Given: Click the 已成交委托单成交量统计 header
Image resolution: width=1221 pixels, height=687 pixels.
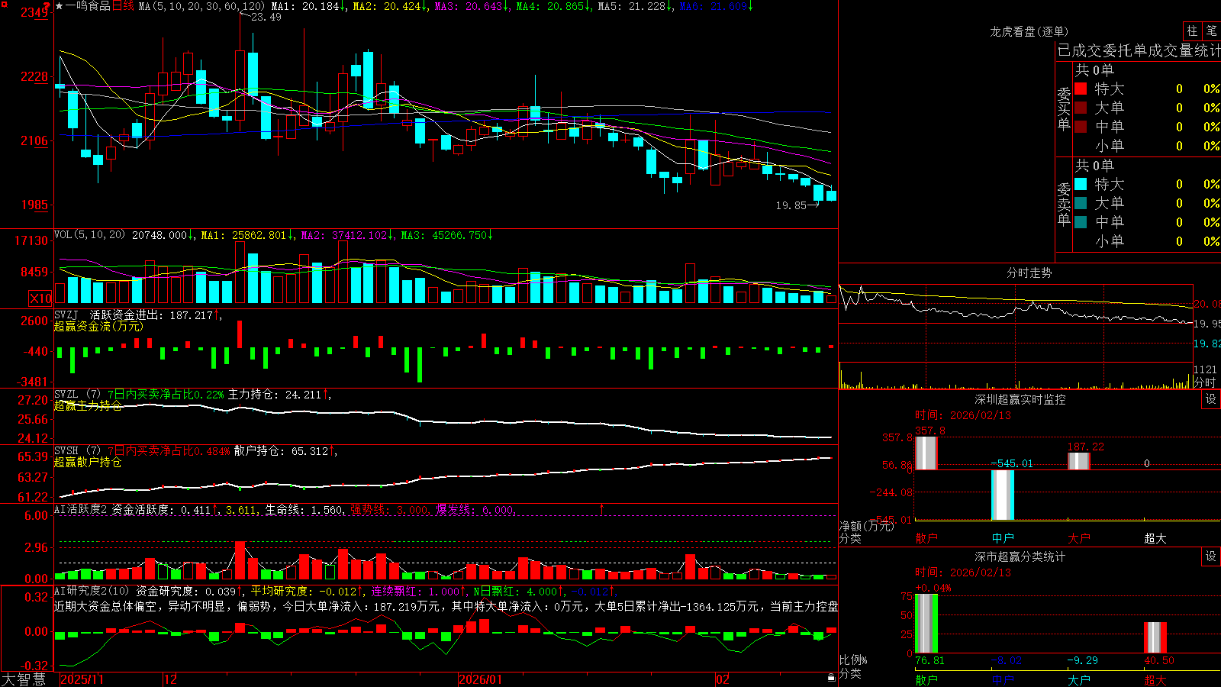Looking at the screenshot, I should [x=1139, y=50].
